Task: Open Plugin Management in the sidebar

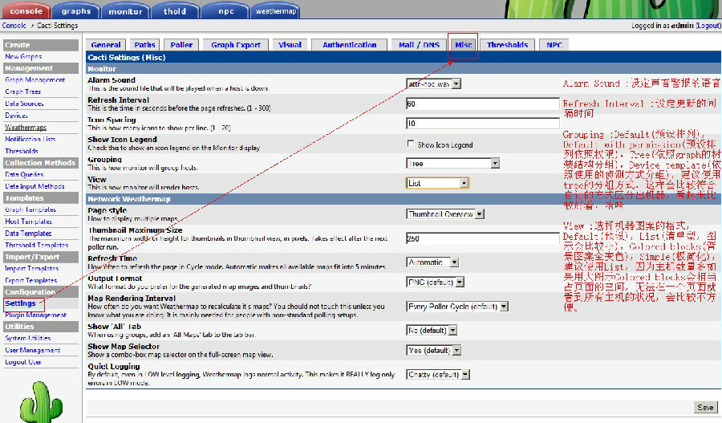Action: pyautogui.click(x=36, y=315)
